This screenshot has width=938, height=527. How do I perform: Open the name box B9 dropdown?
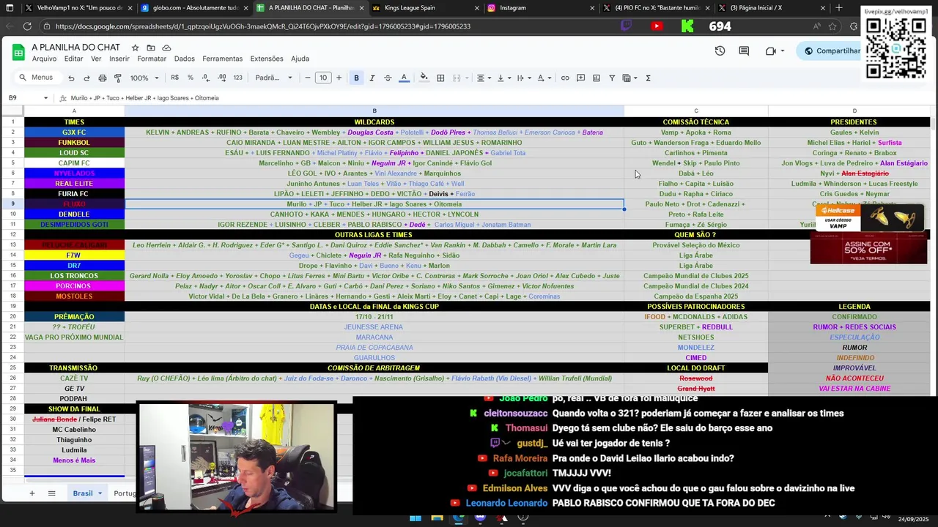pyautogui.click(x=45, y=98)
